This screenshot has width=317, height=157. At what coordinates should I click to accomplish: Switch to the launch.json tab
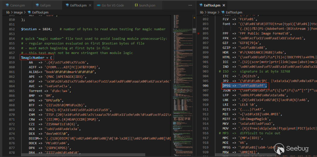point(145,5)
